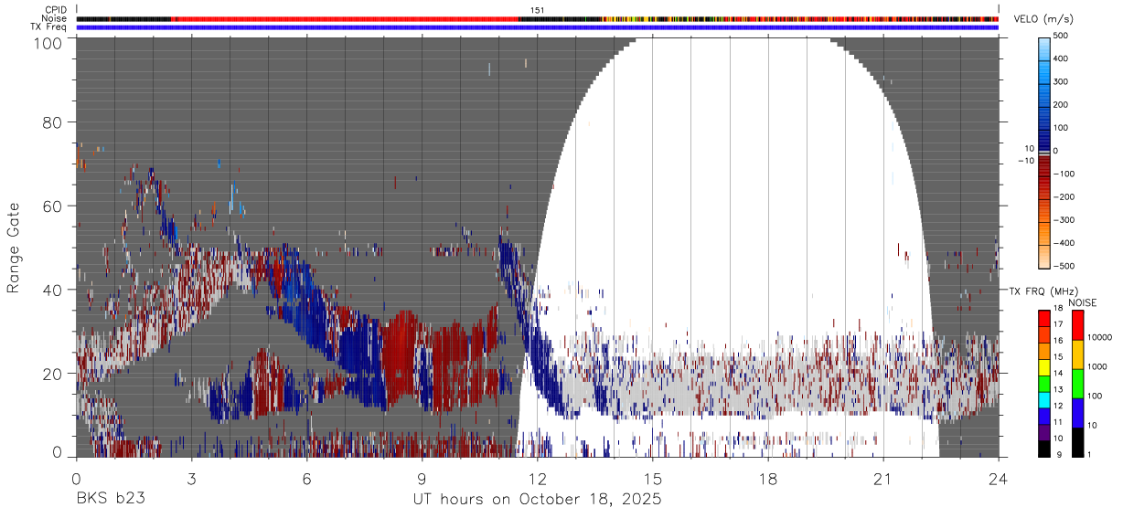Viewport: 1123px width, 518px height.
Task: Click the x-axis tick label 15
Action: [653, 479]
